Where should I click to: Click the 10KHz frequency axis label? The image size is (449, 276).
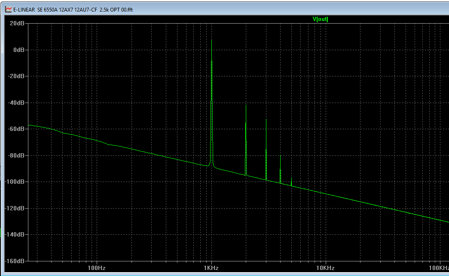click(x=326, y=268)
